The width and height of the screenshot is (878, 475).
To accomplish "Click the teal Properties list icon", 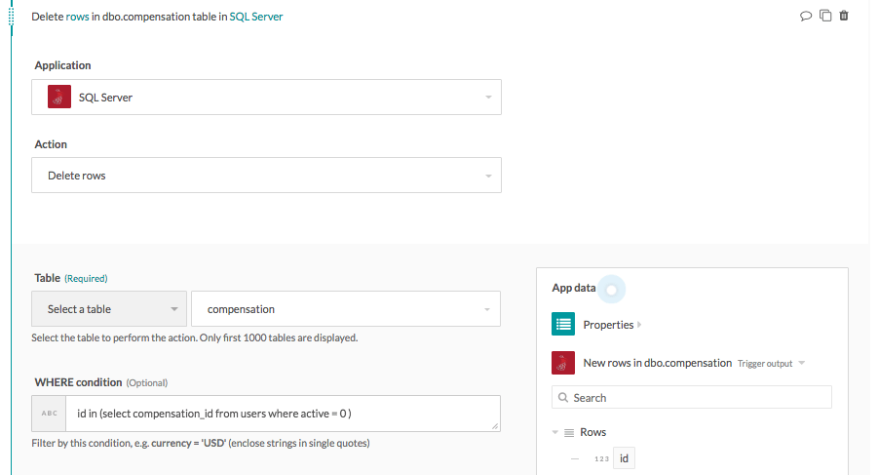I will 563,324.
